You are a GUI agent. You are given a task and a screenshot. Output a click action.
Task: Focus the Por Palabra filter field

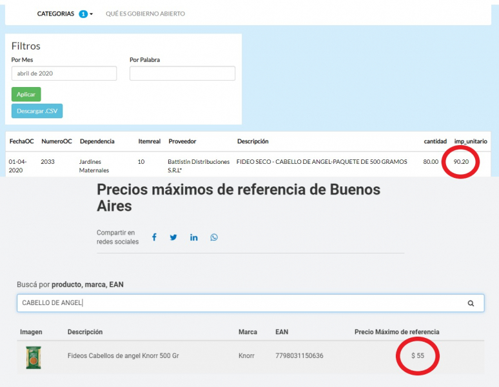[182, 73]
